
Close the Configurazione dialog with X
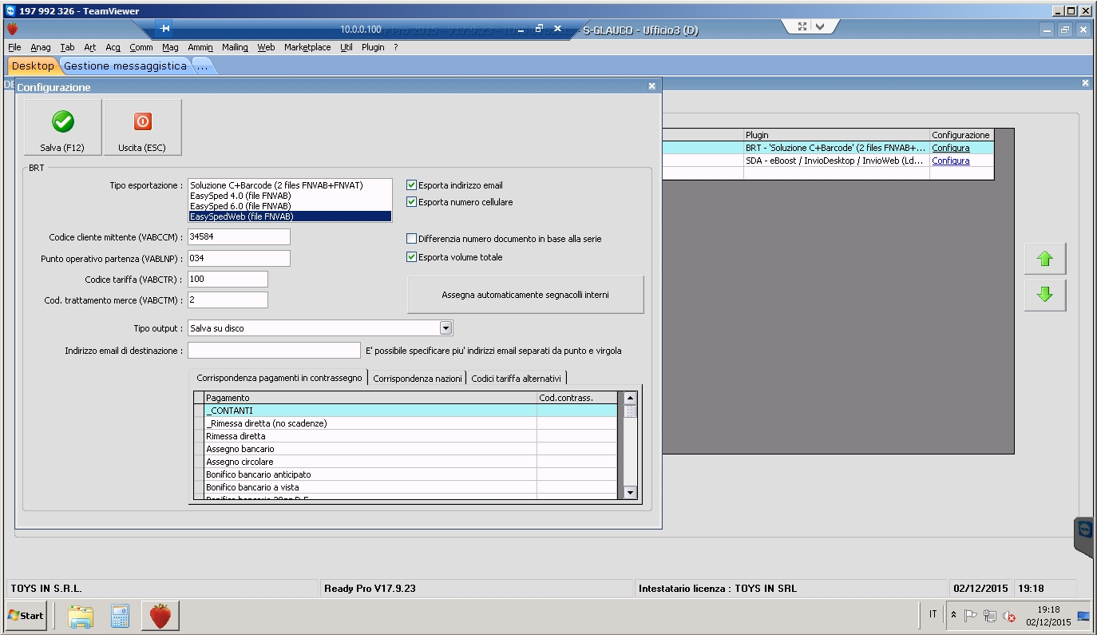651,86
